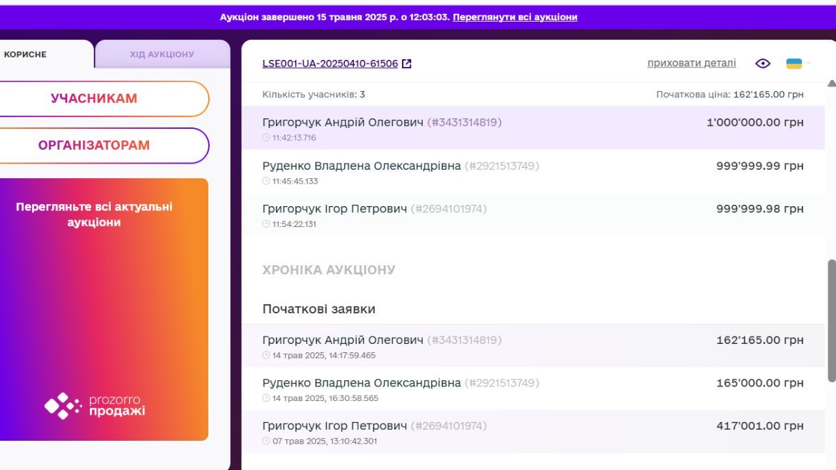Click clock icon beside timestamp 11:45:45.133
836x470 pixels.
tap(265, 180)
